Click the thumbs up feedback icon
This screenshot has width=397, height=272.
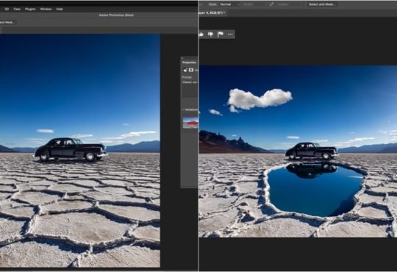click(201, 35)
